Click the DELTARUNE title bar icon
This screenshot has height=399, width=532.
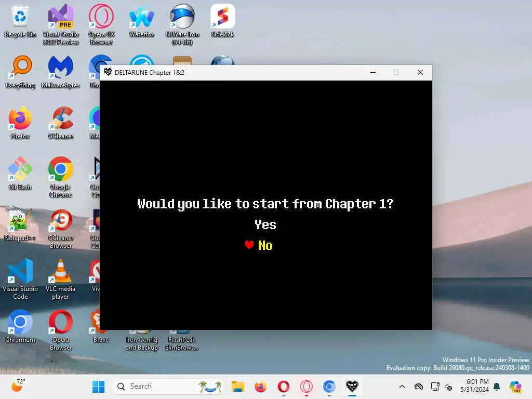[108, 72]
